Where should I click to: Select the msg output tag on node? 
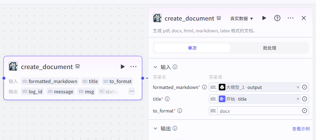pyautogui.click(x=86, y=91)
